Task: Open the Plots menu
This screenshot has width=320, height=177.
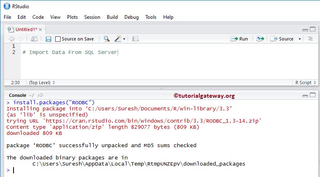Action: coord(72,17)
